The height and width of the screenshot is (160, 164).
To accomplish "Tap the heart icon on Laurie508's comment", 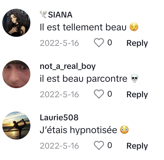I will coord(99,145).
